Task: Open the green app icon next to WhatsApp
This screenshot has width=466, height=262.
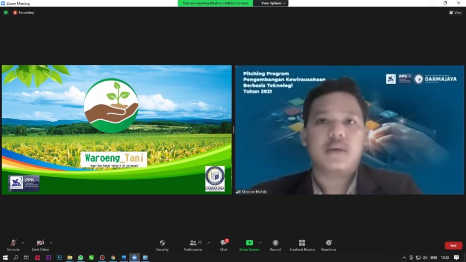Action: [x=91, y=257]
